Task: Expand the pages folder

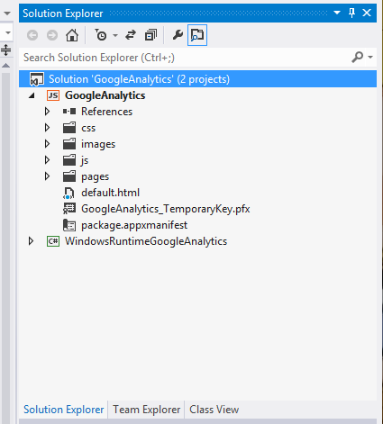Action: 47,176
